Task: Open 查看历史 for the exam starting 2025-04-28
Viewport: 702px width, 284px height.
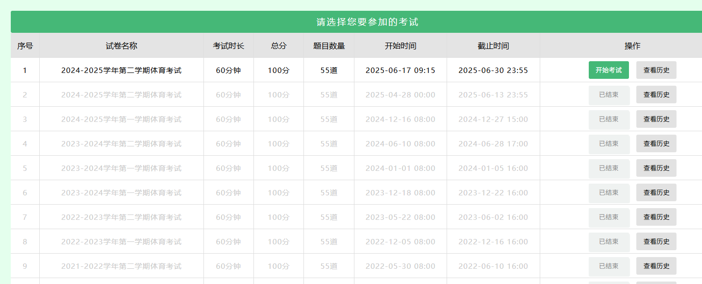Action: [x=656, y=95]
